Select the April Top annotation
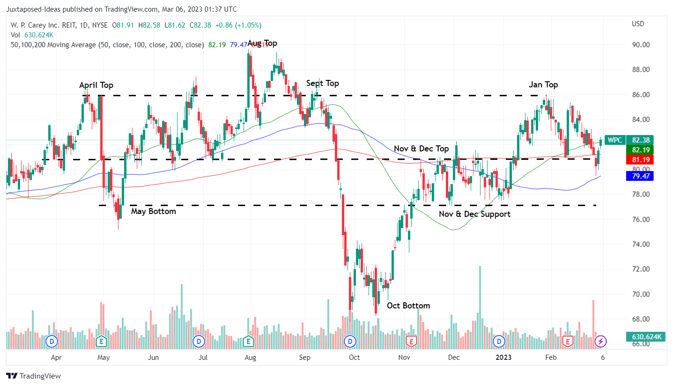This screenshot has height=386, width=673. point(96,85)
